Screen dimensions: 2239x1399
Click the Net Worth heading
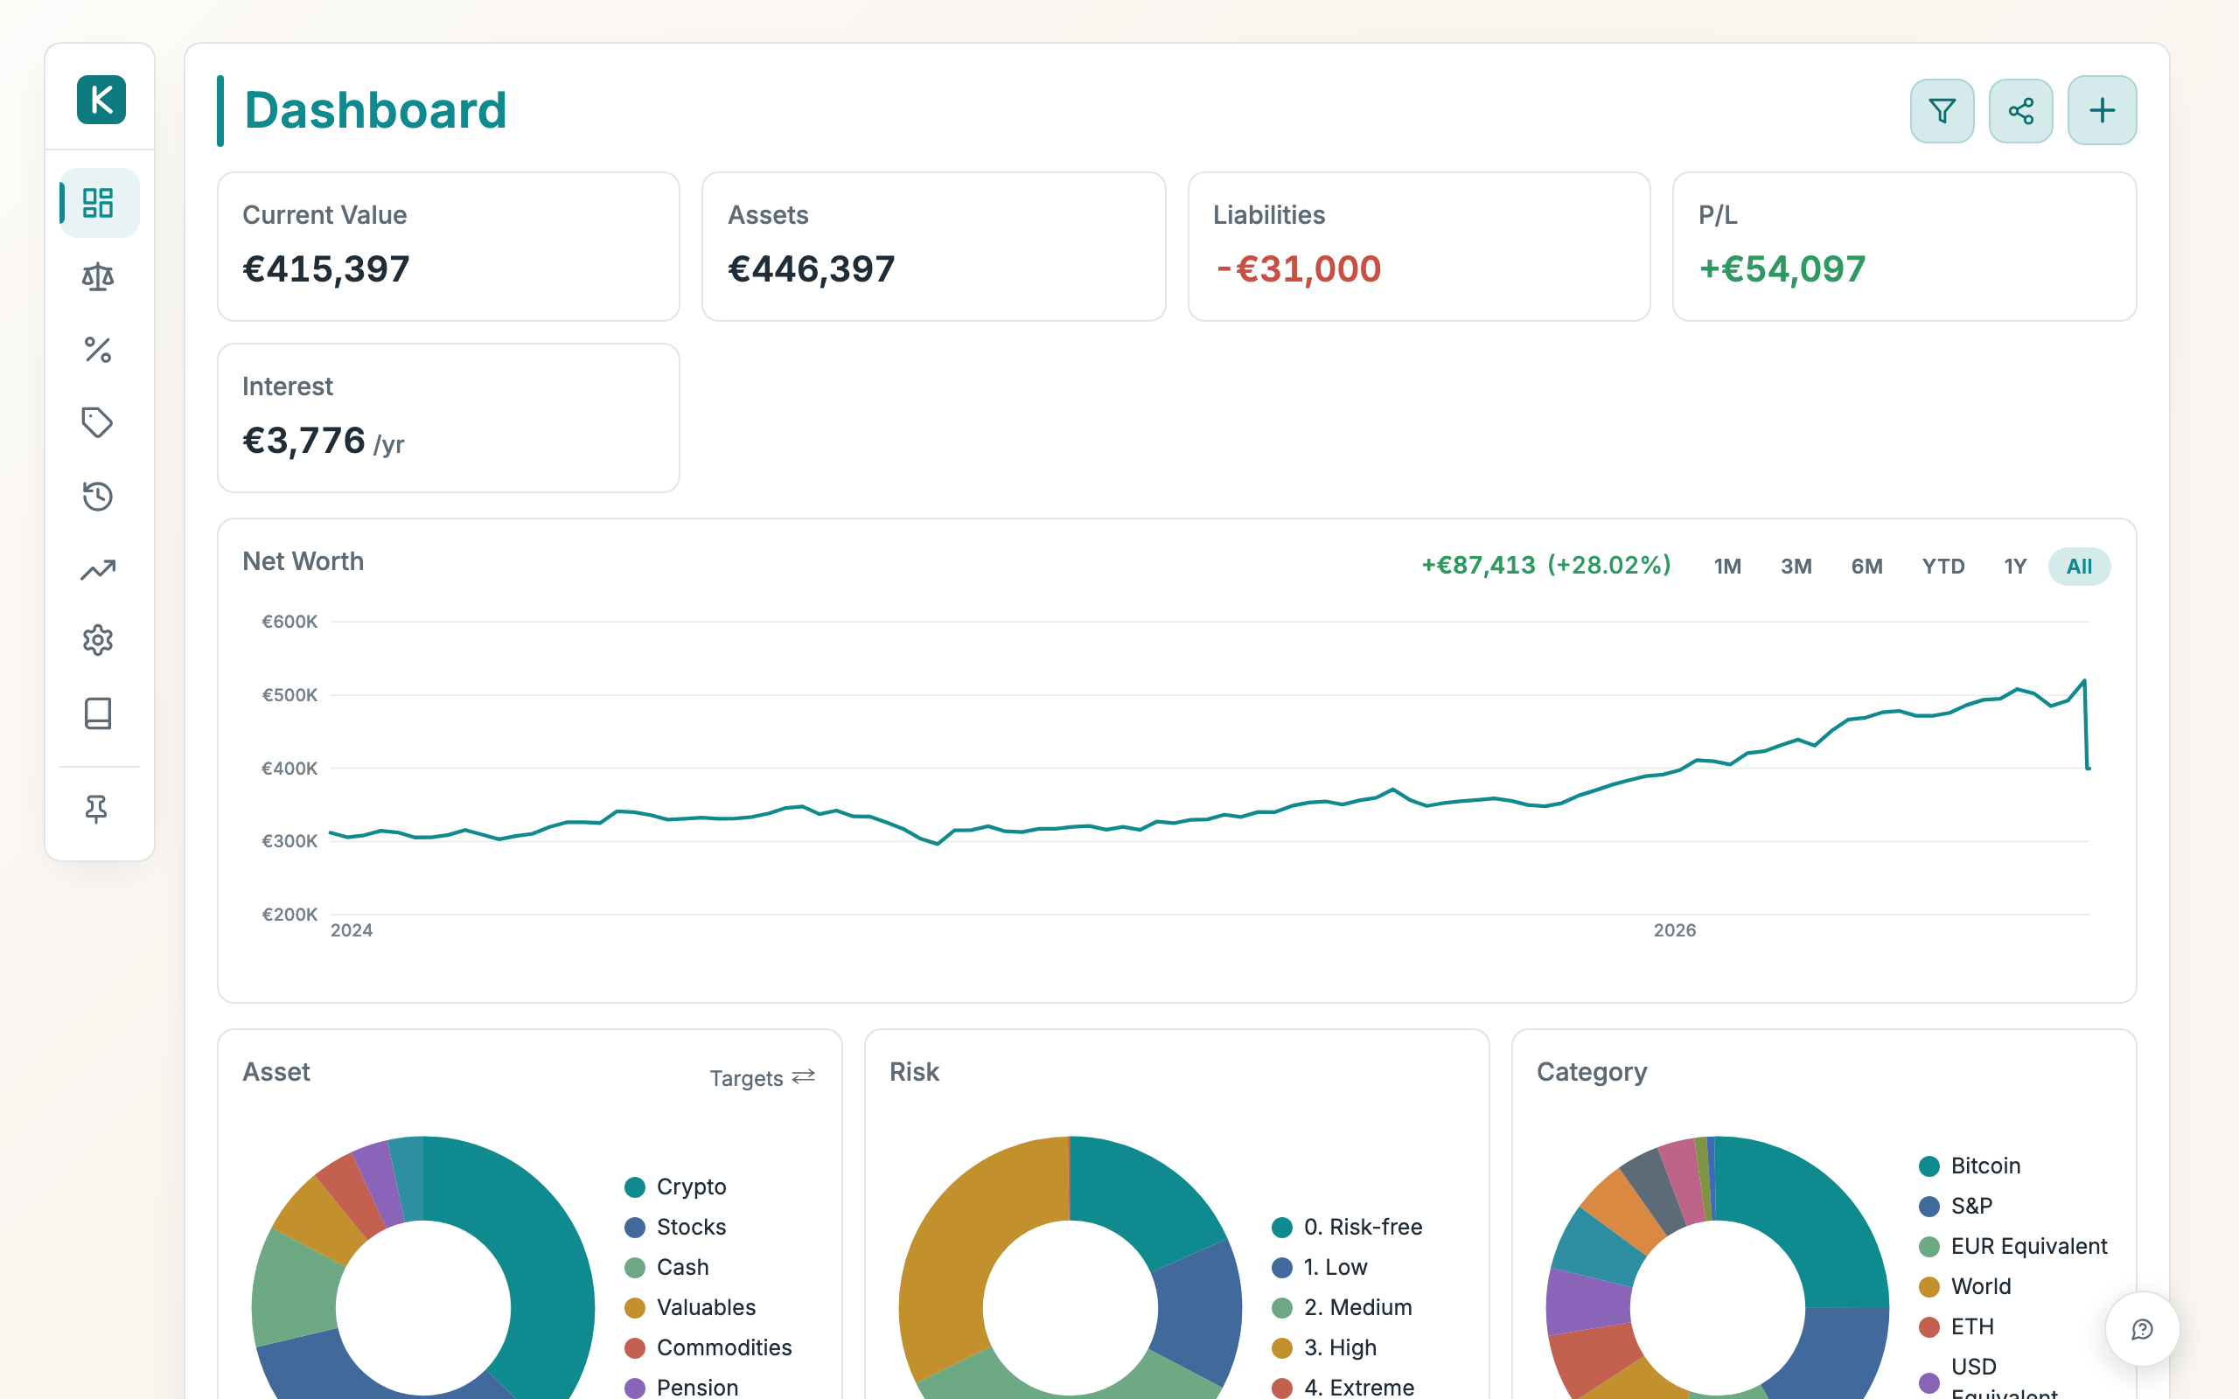coord(303,561)
